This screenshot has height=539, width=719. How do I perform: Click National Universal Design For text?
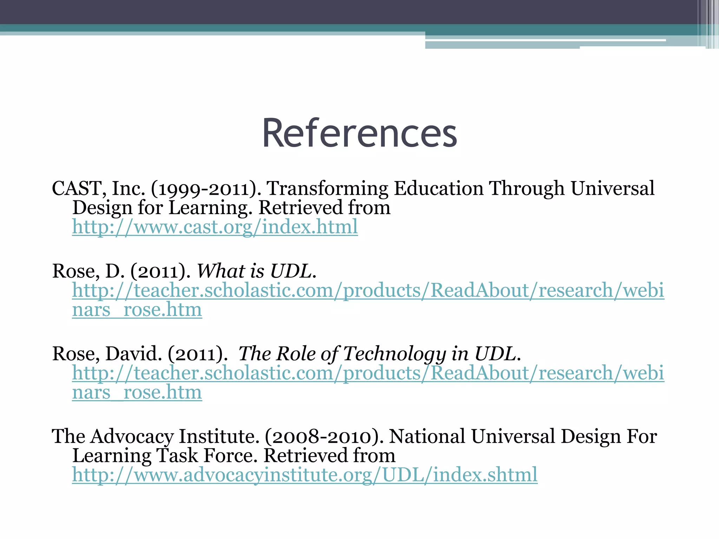coord(523,437)
